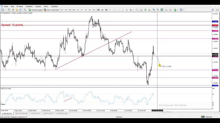Open the search magnifier icon

click(213, 10)
